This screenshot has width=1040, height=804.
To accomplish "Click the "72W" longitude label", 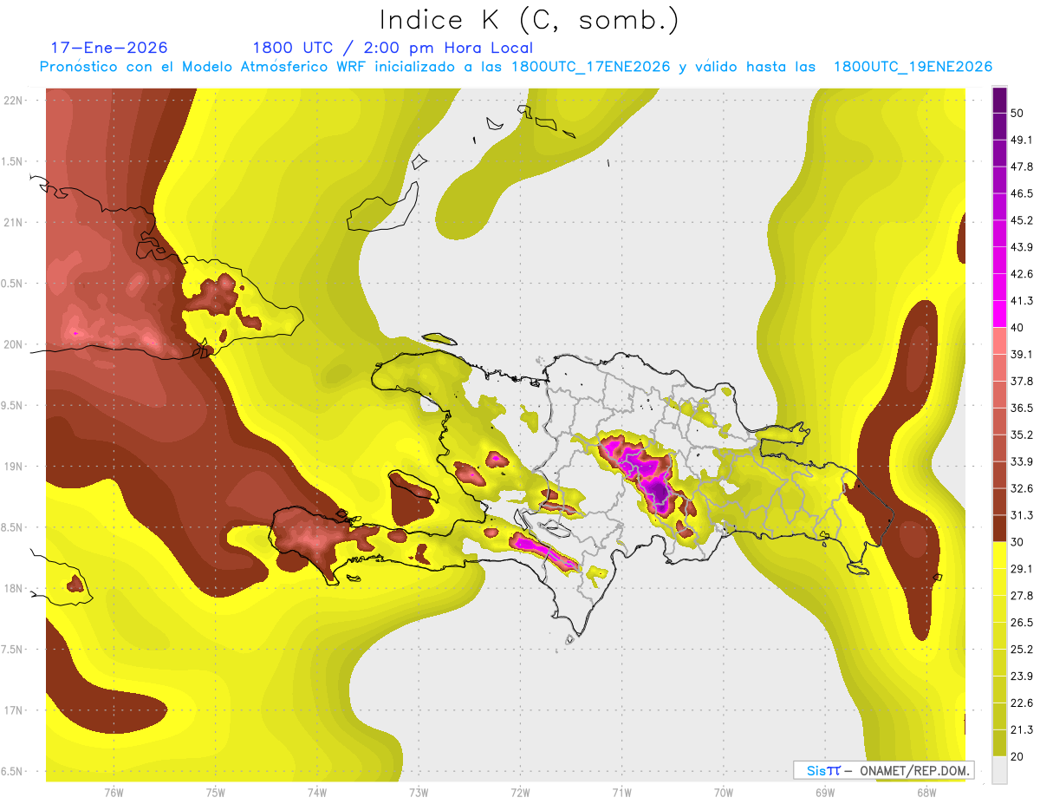I will click(x=520, y=793).
